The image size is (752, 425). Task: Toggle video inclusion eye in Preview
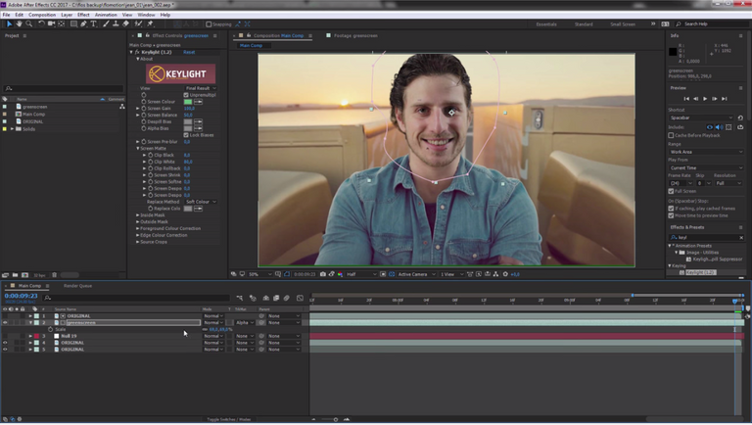coord(709,127)
